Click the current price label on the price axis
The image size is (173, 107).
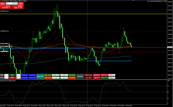click(x=170, y=47)
